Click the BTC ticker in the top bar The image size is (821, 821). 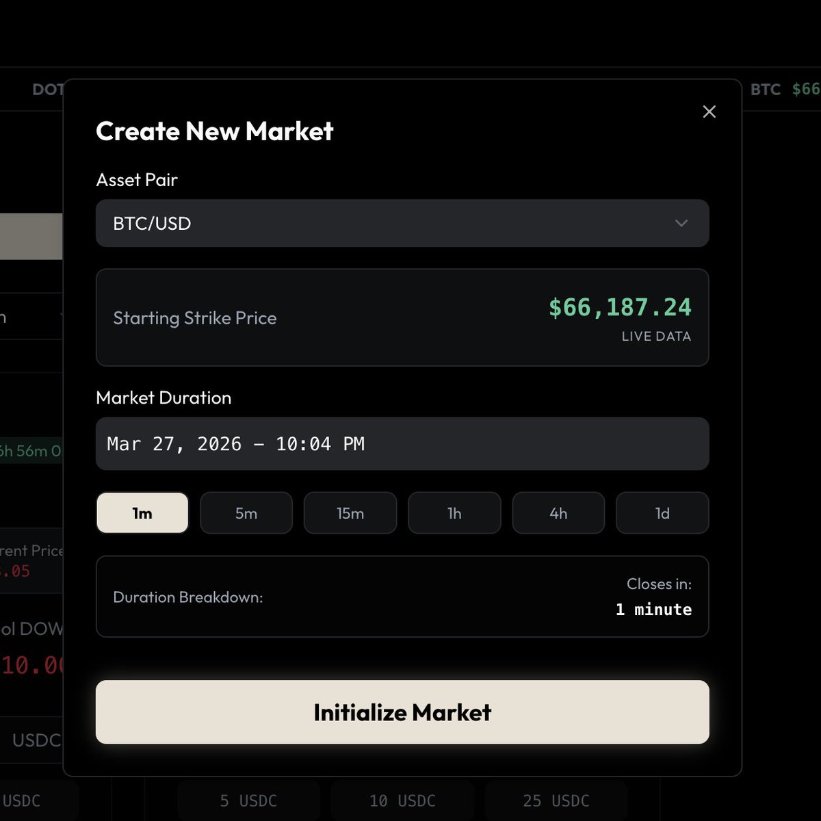(766, 90)
